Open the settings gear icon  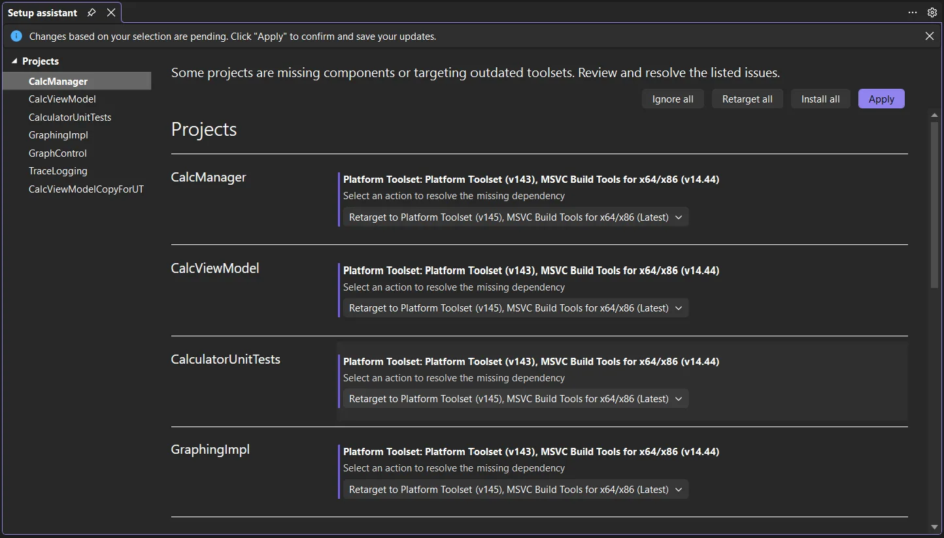[932, 12]
